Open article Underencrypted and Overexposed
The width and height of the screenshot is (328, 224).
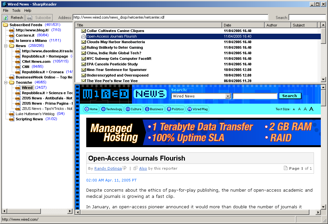117,75
